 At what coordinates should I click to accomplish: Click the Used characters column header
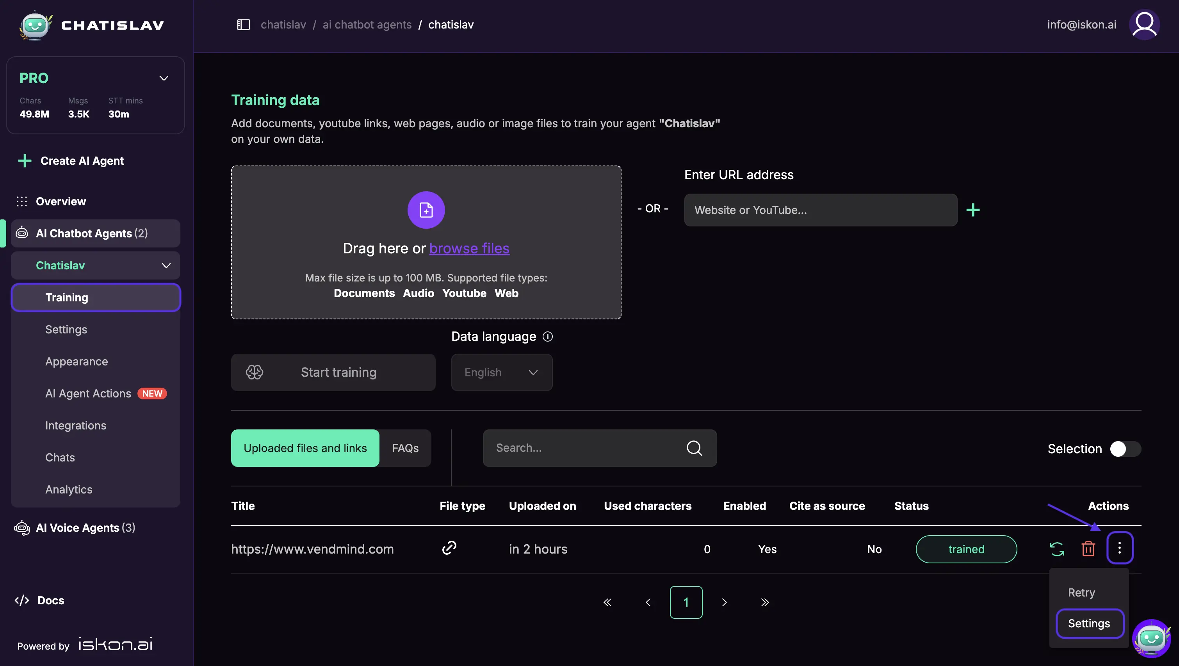(x=648, y=506)
